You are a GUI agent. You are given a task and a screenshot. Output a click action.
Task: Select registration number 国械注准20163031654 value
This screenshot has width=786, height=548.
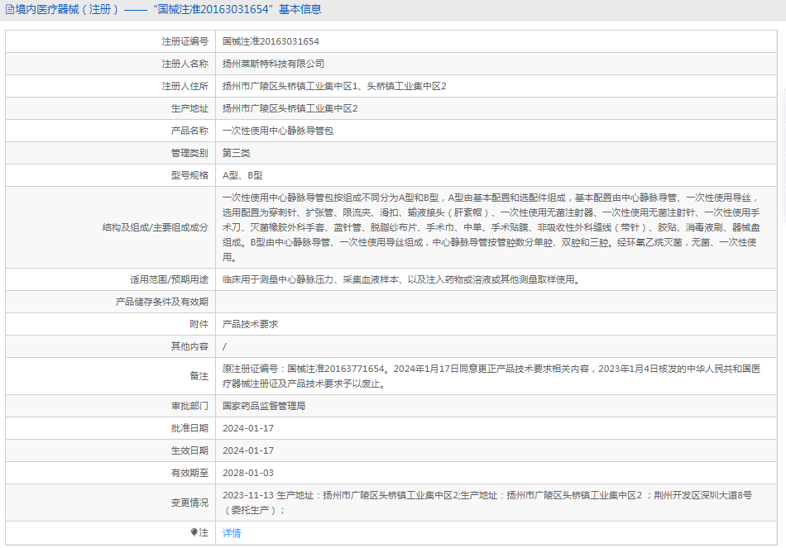point(271,41)
